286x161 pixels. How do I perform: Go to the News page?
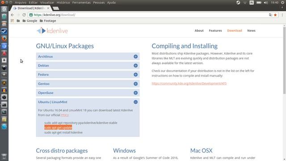[x=251, y=31]
